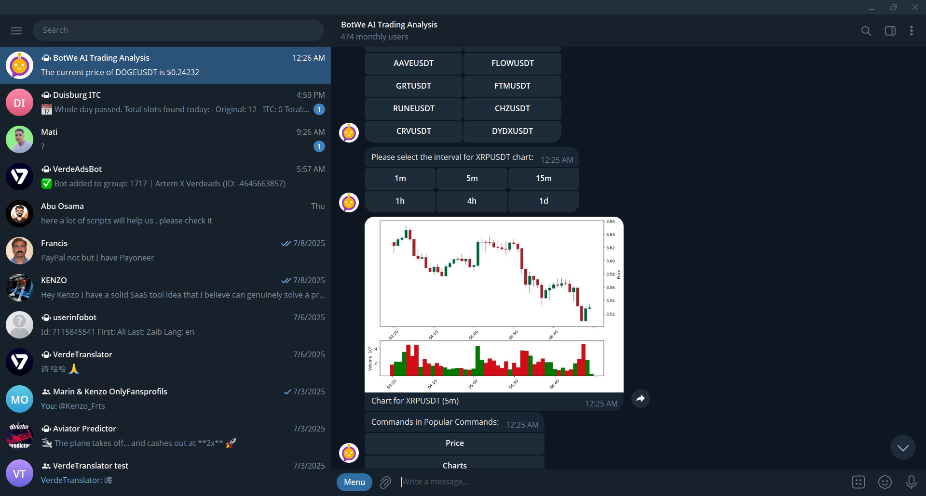Screen dimensions: 926x496
Task: Click Duisburg ITC avatar
Action: [x=19, y=103]
